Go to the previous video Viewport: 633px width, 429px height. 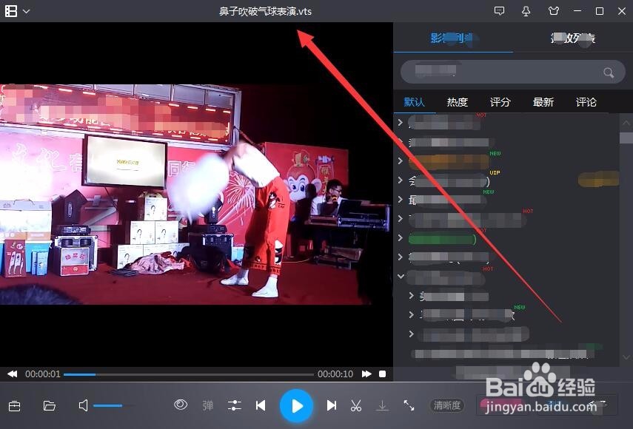pyautogui.click(x=261, y=405)
